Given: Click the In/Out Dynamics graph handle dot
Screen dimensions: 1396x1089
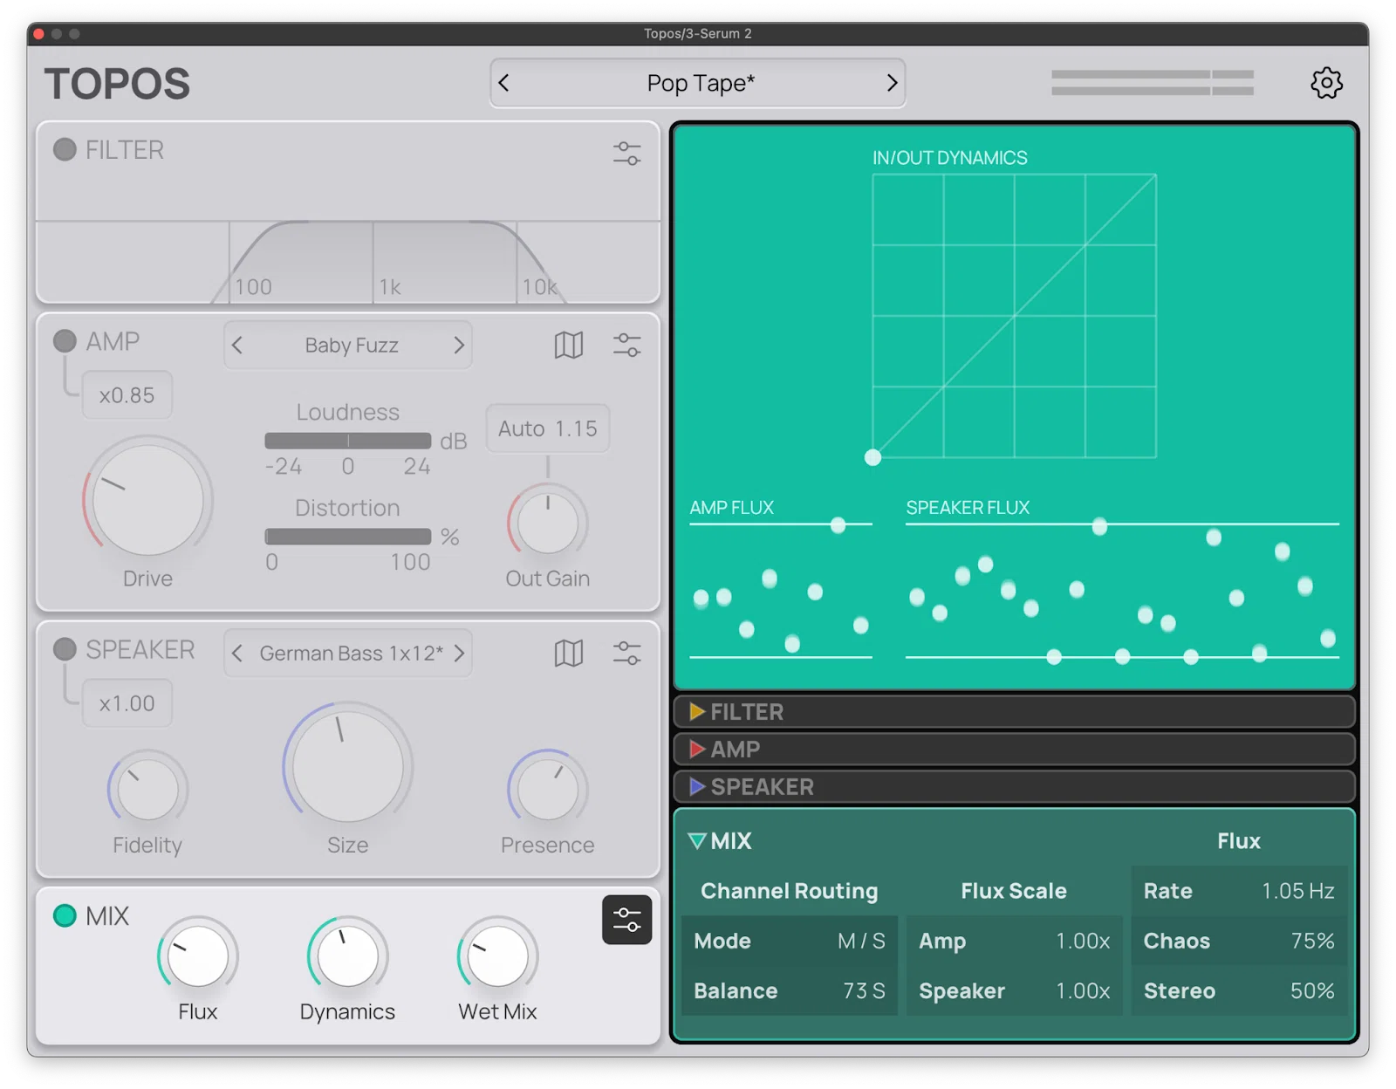Looking at the screenshot, I should pyautogui.click(x=872, y=457).
